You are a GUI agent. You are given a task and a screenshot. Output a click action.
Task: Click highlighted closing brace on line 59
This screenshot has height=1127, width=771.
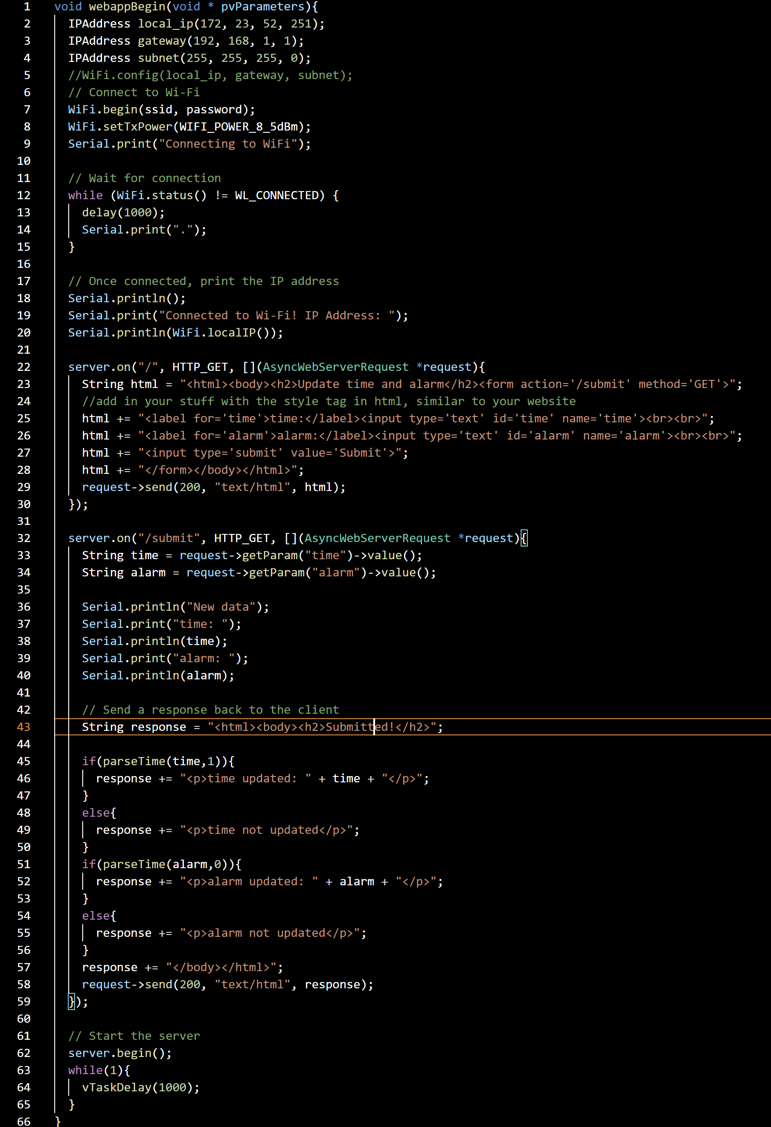pos(71,1002)
